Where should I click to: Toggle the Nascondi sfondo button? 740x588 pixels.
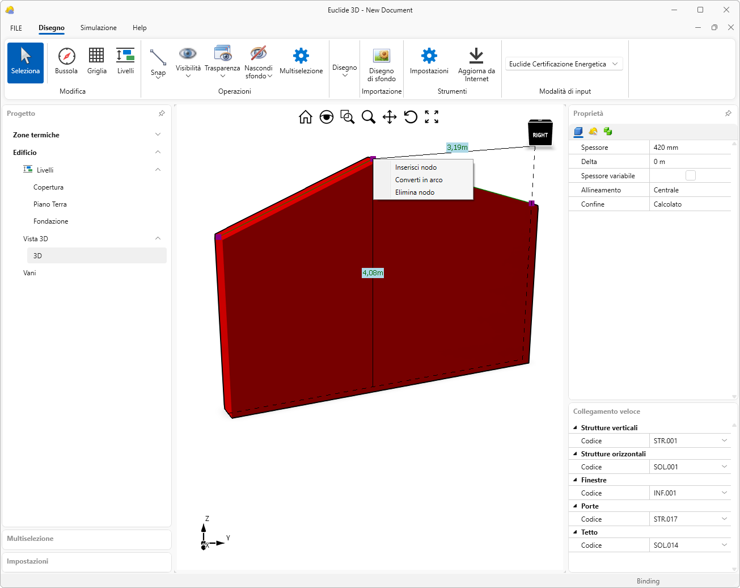pyautogui.click(x=259, y=54)
